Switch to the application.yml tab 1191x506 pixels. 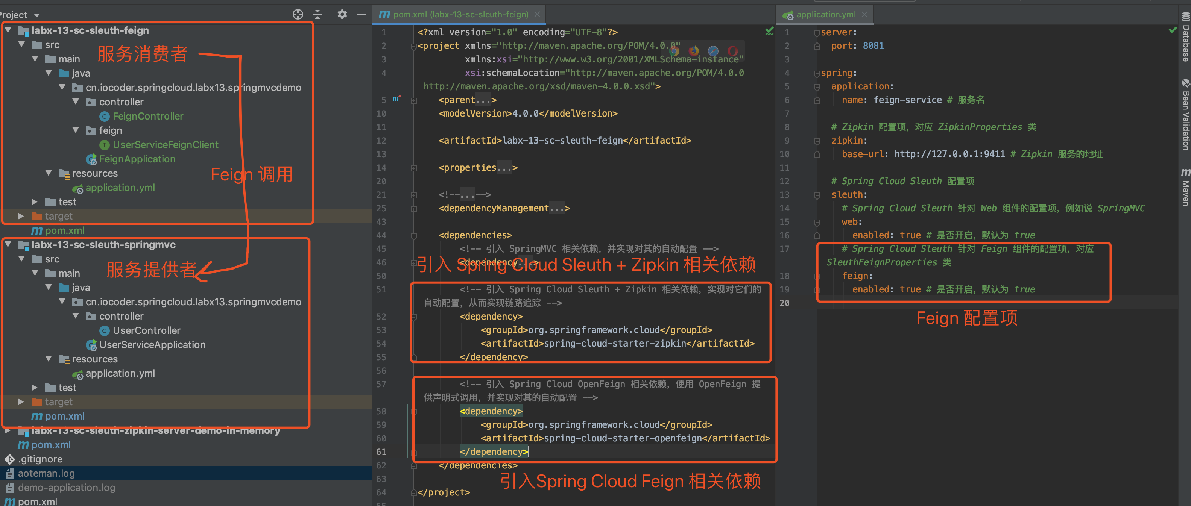823,14
